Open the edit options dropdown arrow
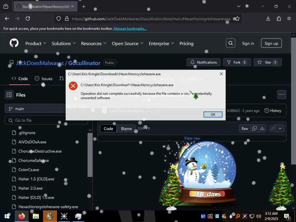 [x=280, y=129]
